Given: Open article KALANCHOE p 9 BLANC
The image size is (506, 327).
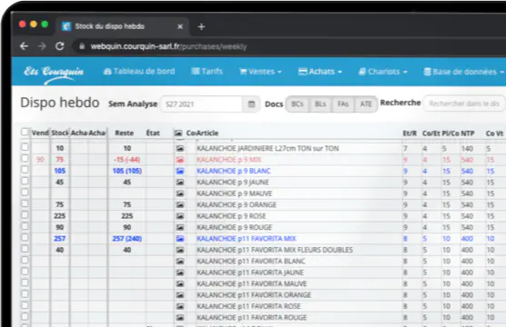Looking at the screenshot, I should coord(234,171).
